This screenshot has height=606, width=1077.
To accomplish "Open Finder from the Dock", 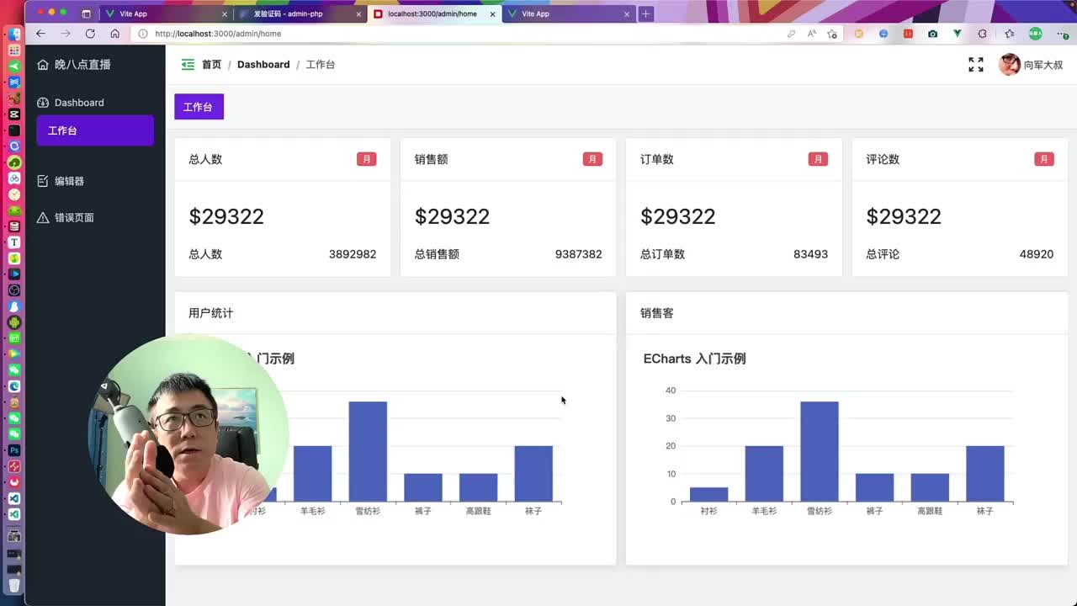I will 14,35.
